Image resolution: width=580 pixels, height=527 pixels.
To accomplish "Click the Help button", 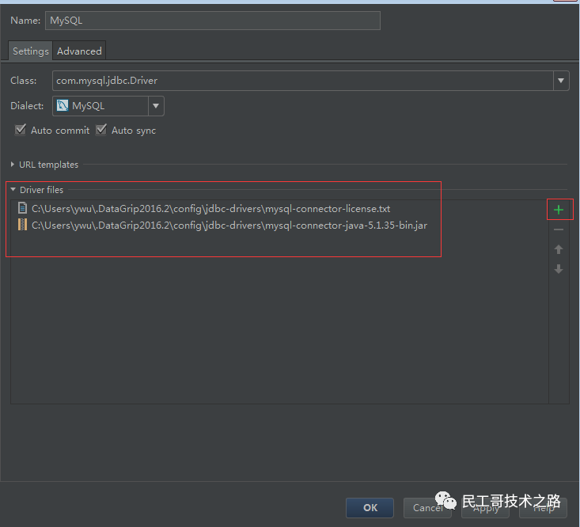I will (x=543, y=508).
